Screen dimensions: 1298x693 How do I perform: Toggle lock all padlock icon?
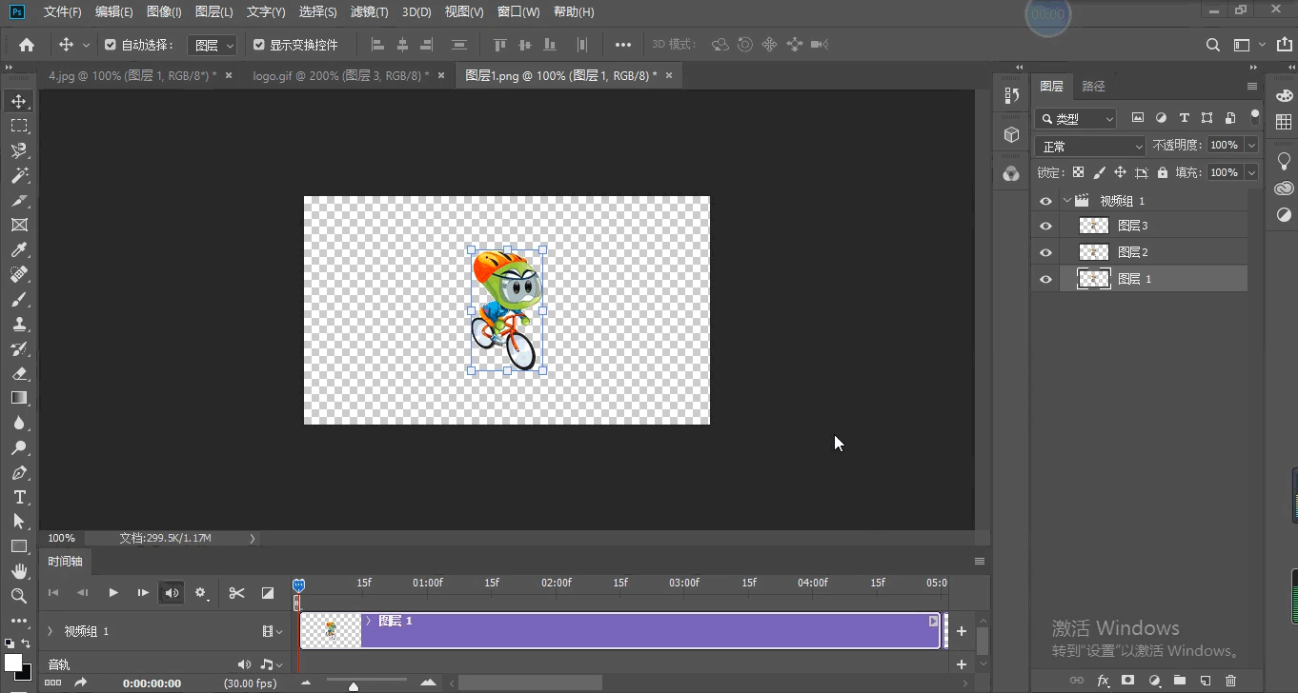pos(1163,172)
